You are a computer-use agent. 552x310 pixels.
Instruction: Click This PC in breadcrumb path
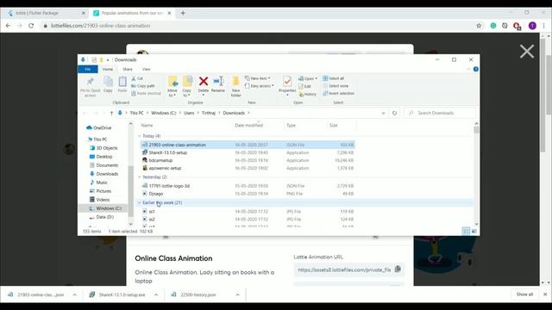[x=136, y=113]
